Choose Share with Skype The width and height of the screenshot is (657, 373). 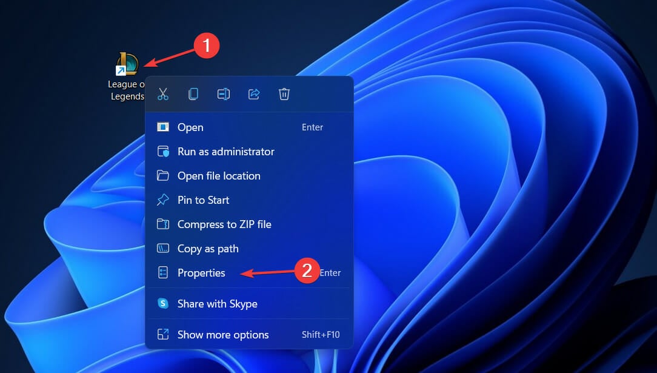[x=249, y=303]
